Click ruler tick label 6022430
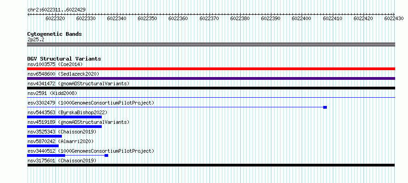Image resolution: width=408 pixels, height=183 pixels. [394, 18]
